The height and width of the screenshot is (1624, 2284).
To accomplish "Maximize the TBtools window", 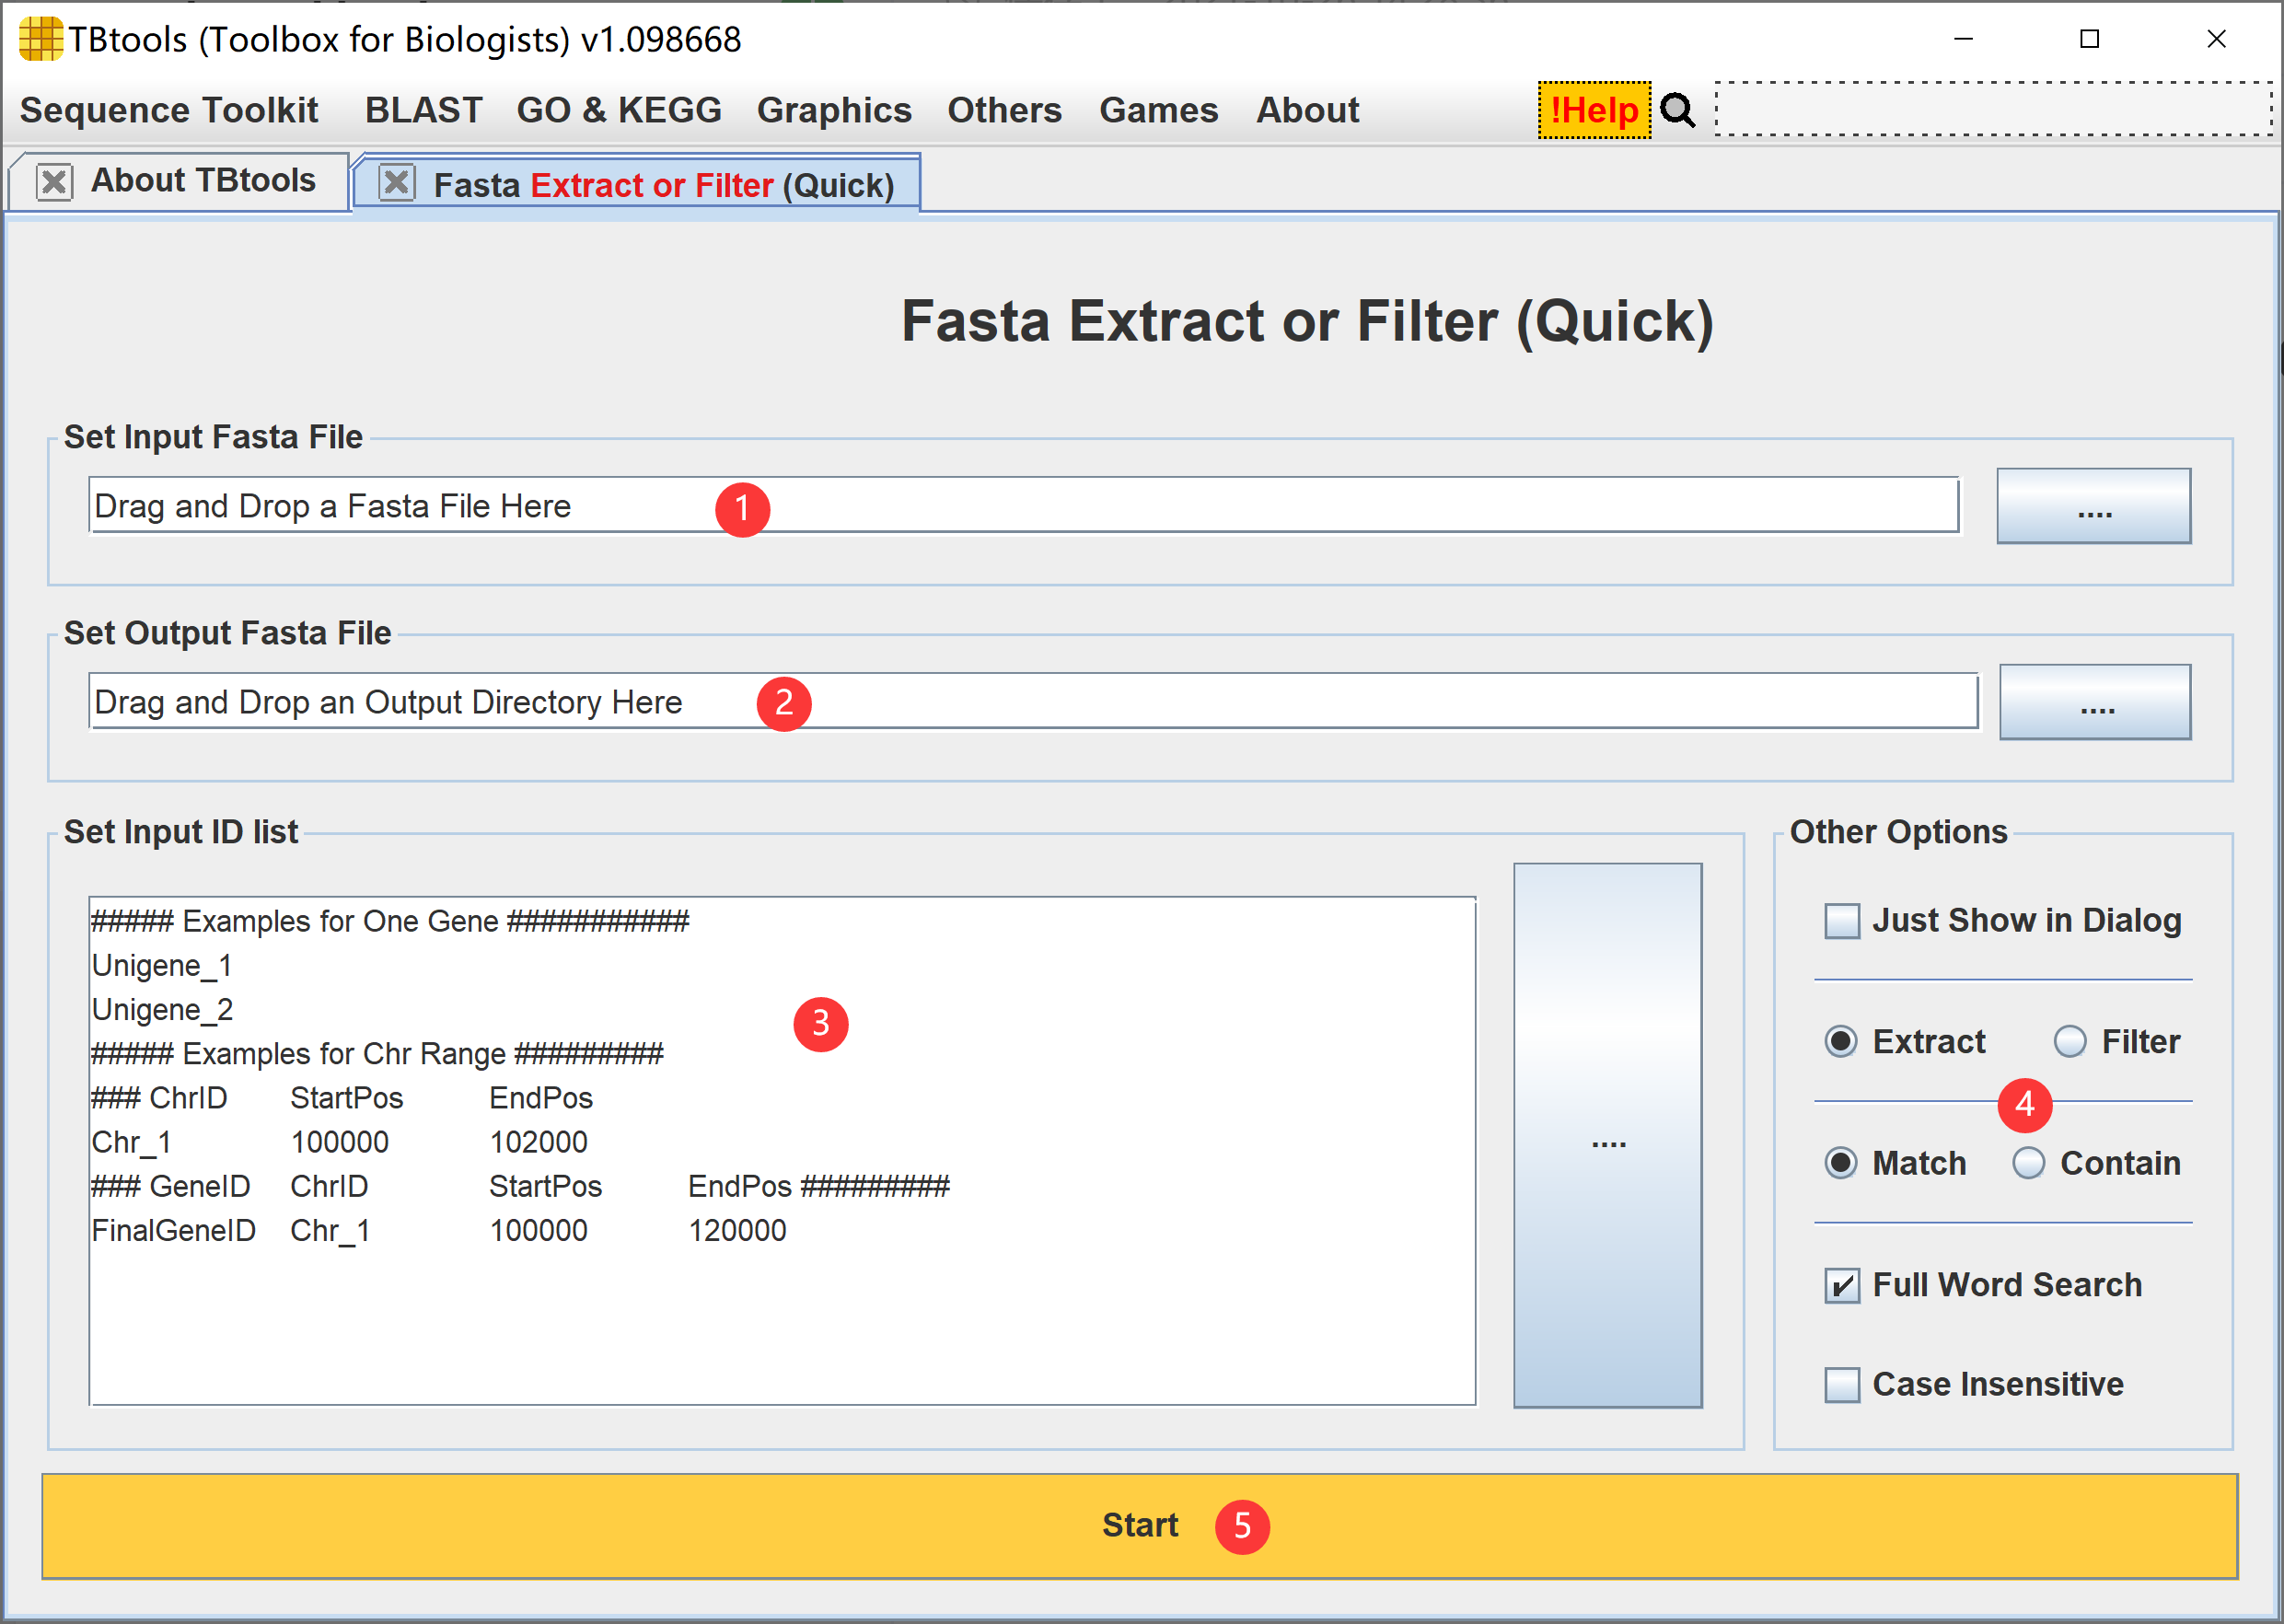I will (x=2089, y=39).
